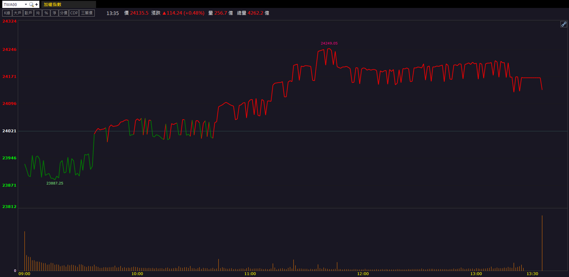Click the 11:00 time axis label

[250, 274]
